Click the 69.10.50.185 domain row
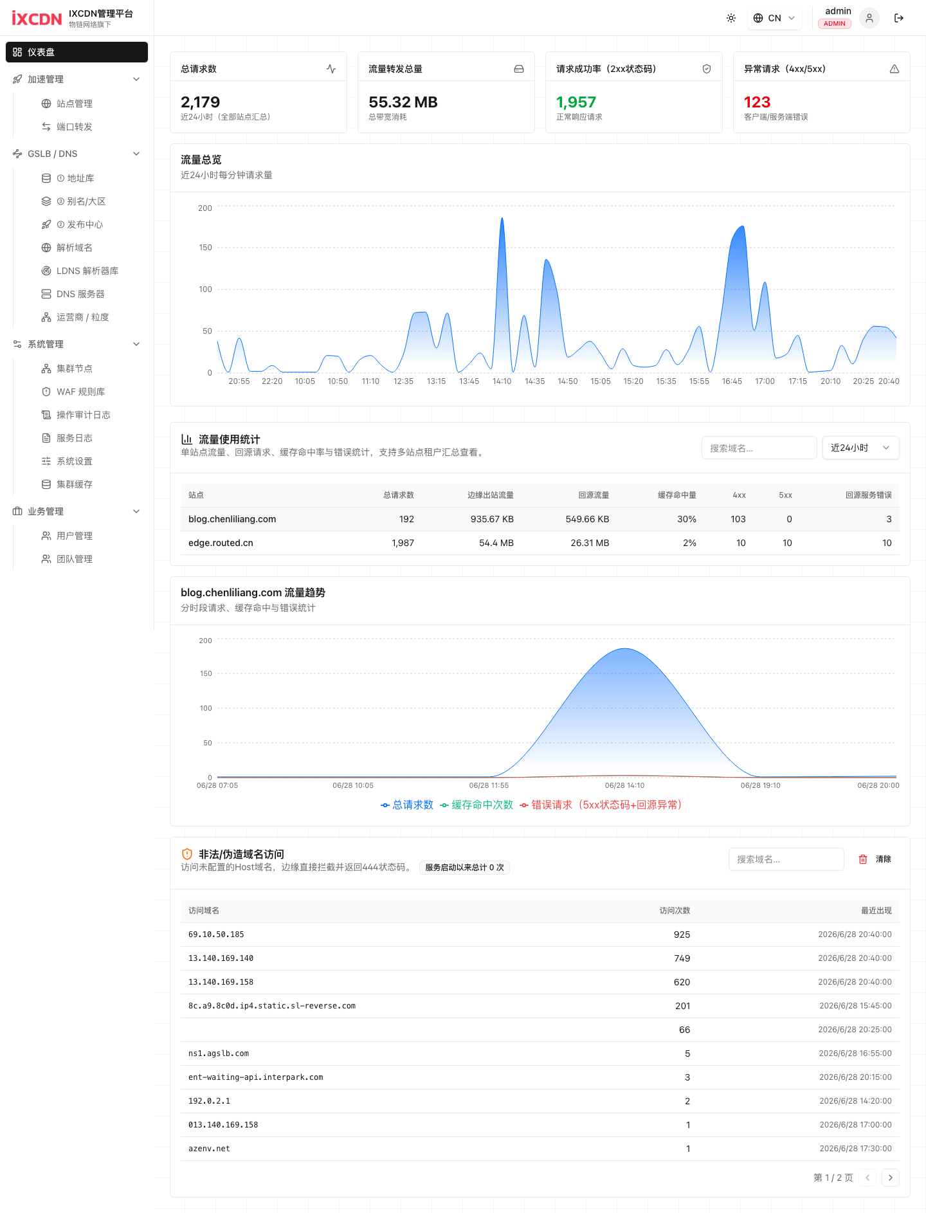The image size is (926, 1213). 540,935
